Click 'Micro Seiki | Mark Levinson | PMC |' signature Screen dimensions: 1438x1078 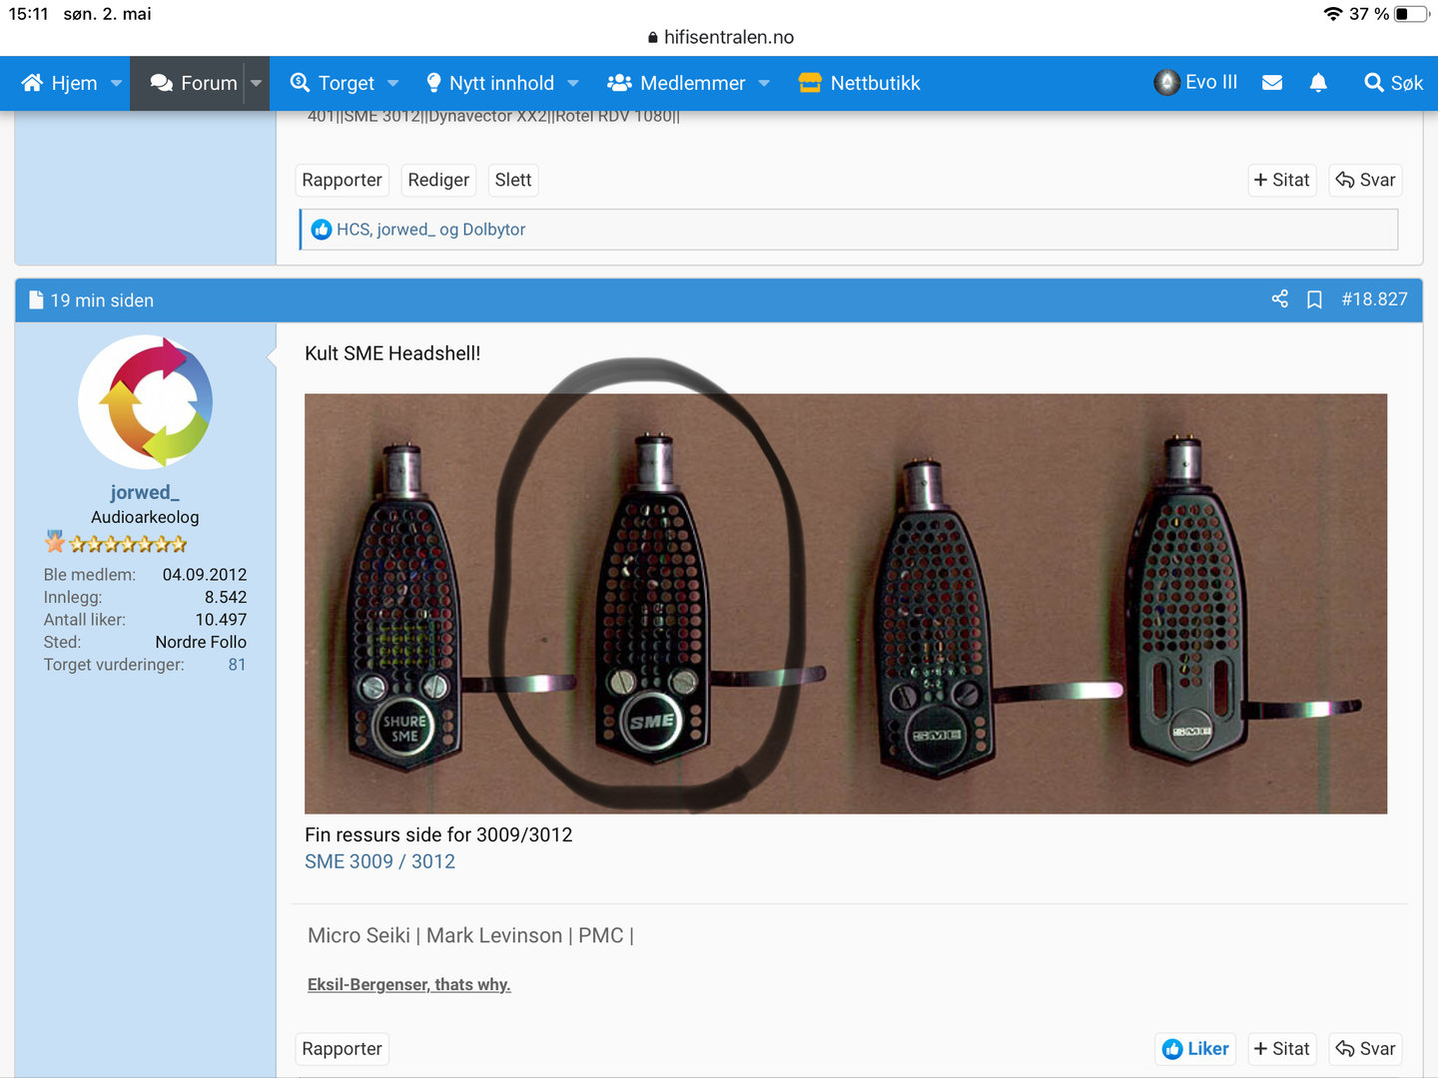(470, 935)
